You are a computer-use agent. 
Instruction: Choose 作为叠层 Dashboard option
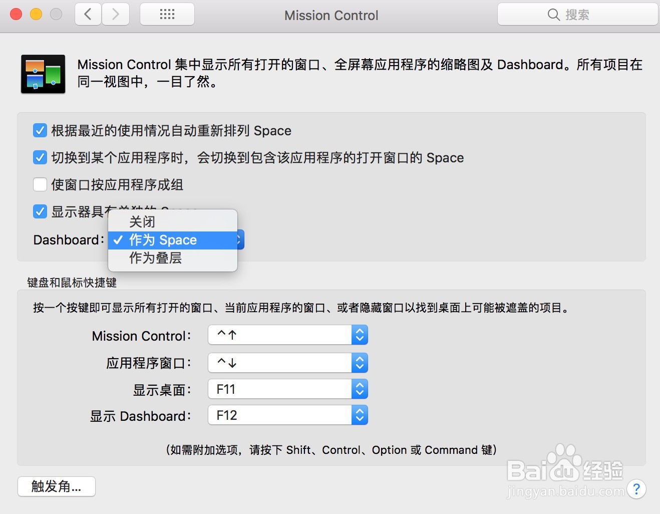coord(155,258)
